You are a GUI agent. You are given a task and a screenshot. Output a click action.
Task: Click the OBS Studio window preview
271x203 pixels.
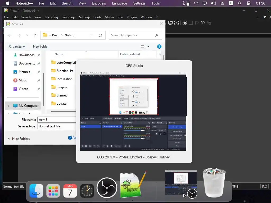133,111
